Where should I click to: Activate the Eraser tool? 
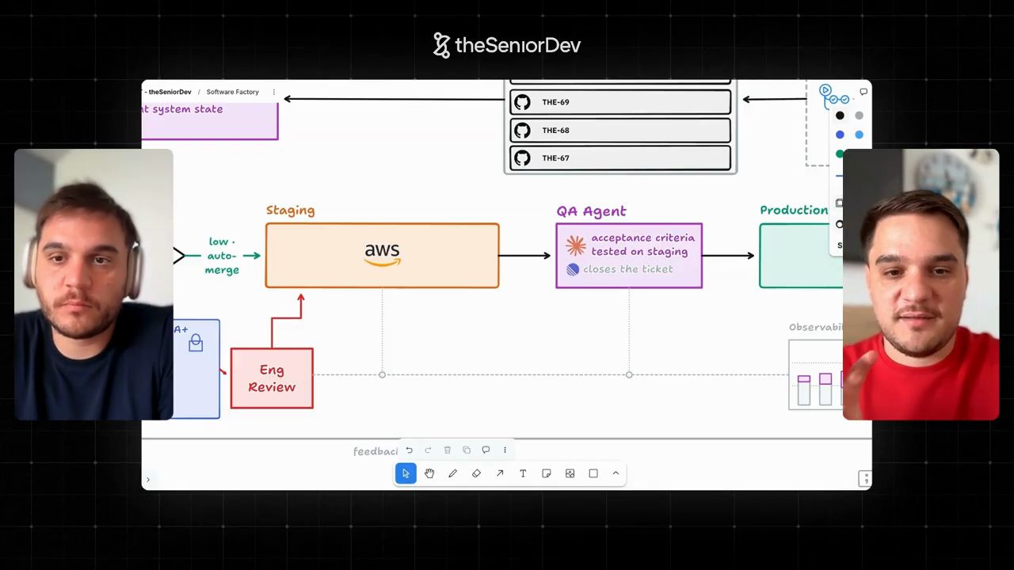[x=476, y=473]
